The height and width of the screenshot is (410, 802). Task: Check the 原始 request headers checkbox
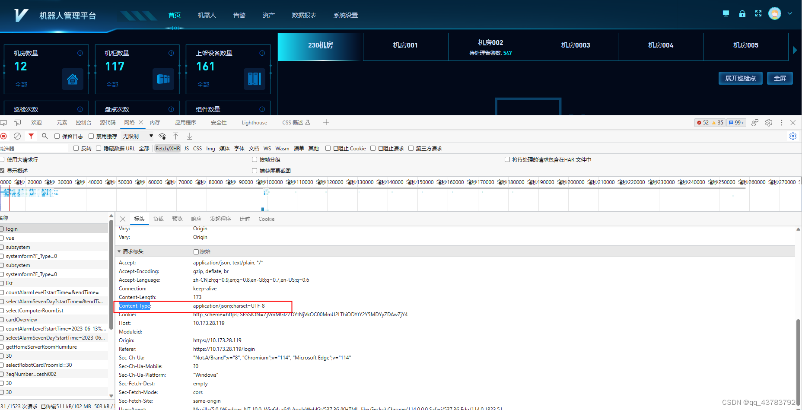[196, 251]
